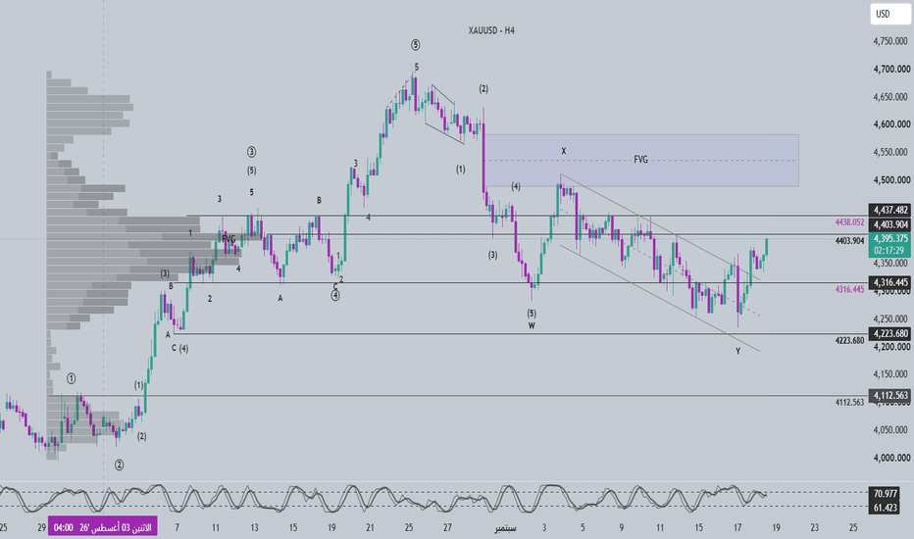The width and height of the screenshot is (914, 539).
Task: Select the 4,223.680 black price axis label
Action: click(x=890, y=334)
